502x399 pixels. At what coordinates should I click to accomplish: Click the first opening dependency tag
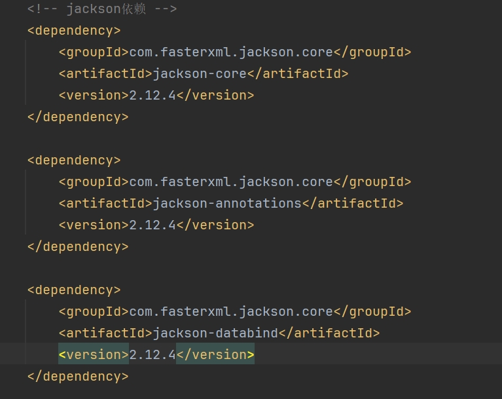tap(74, 31)
